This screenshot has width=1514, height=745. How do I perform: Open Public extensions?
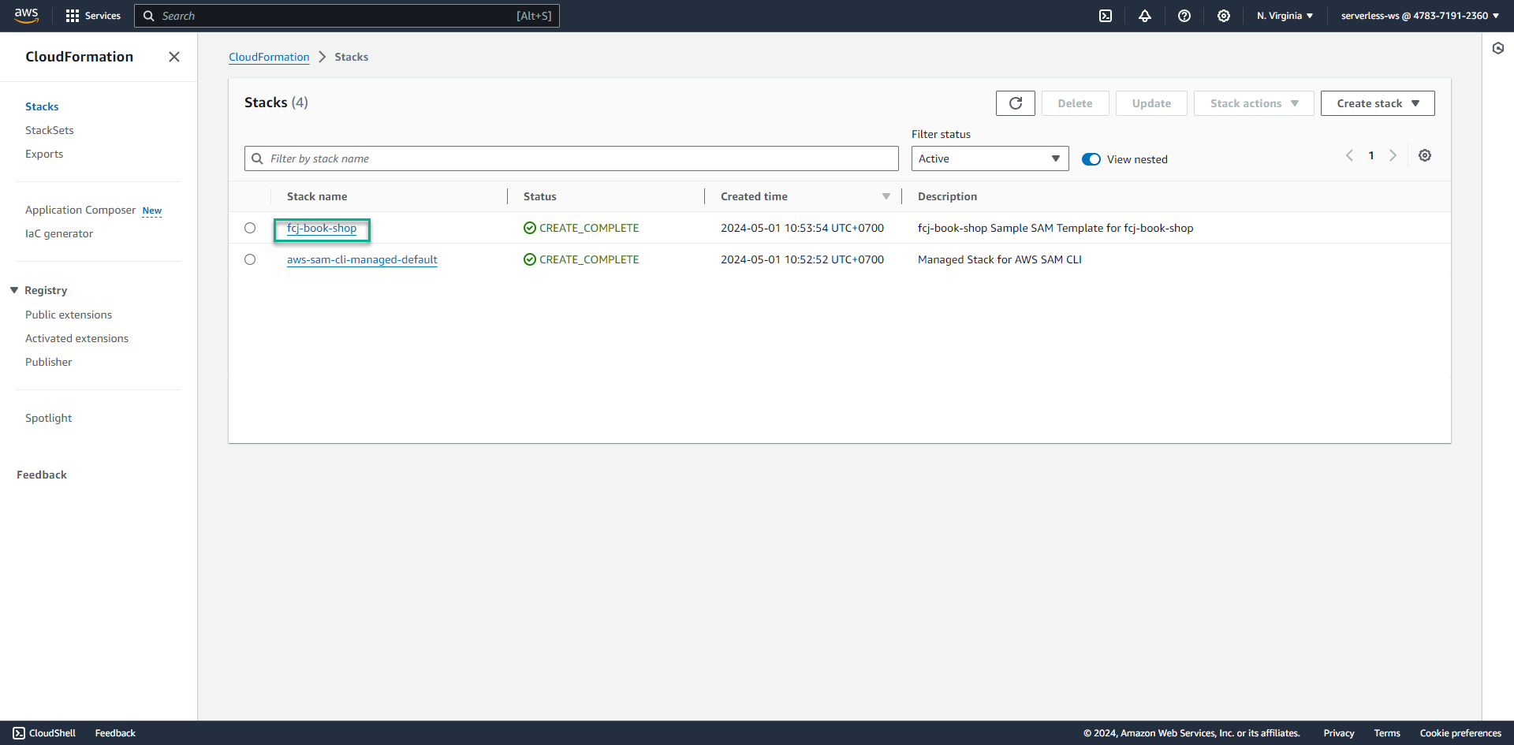69,315
